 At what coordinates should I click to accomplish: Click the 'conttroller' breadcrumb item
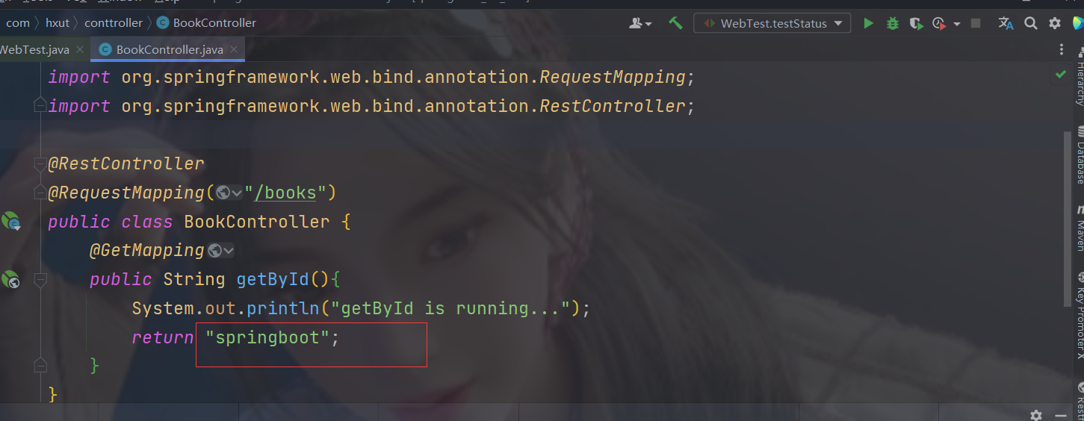pos(114,23)
